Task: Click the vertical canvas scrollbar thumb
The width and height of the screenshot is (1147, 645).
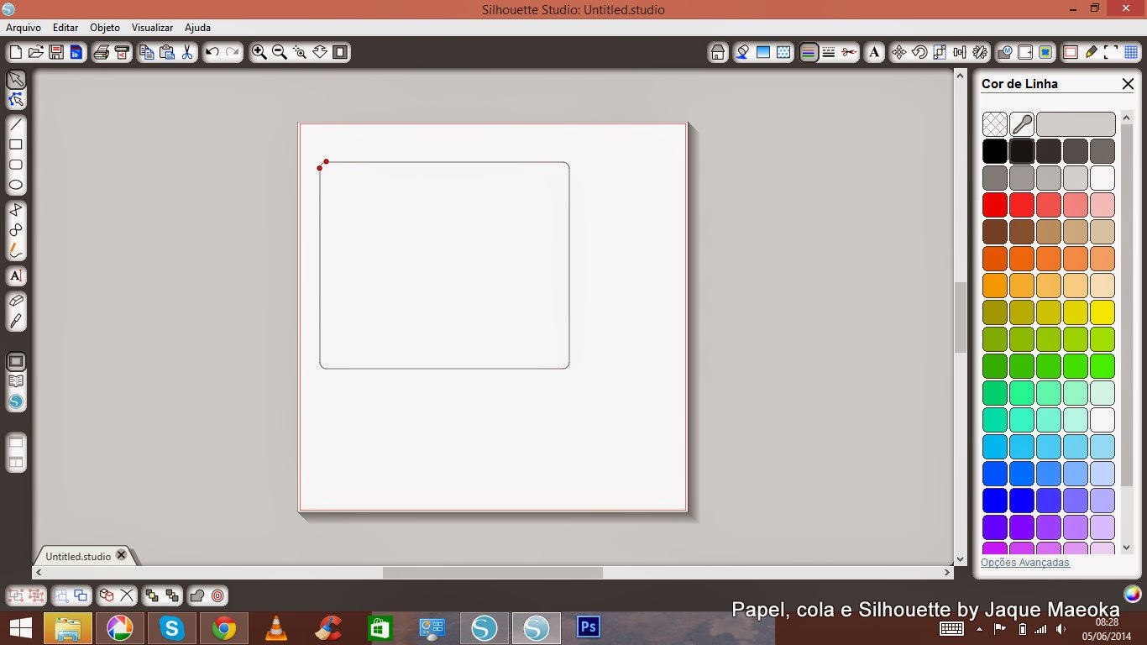Action: pyautogui.click(x=961, y=317)
